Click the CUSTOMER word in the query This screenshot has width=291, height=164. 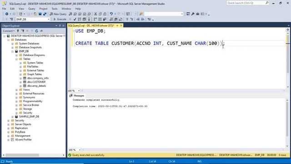pyautogui.click(x=122, y=43)
